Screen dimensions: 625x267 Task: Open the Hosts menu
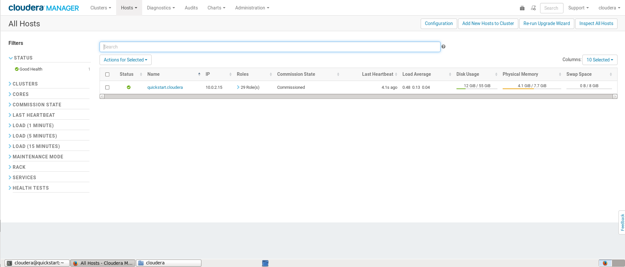pyautogui.click(x=129, y=8)
